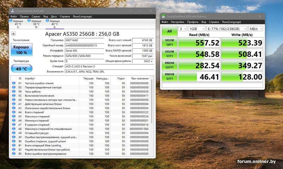283x169 pixels.
Task: Open Вид menu in CrystalDiskMark
Action: 204,22
